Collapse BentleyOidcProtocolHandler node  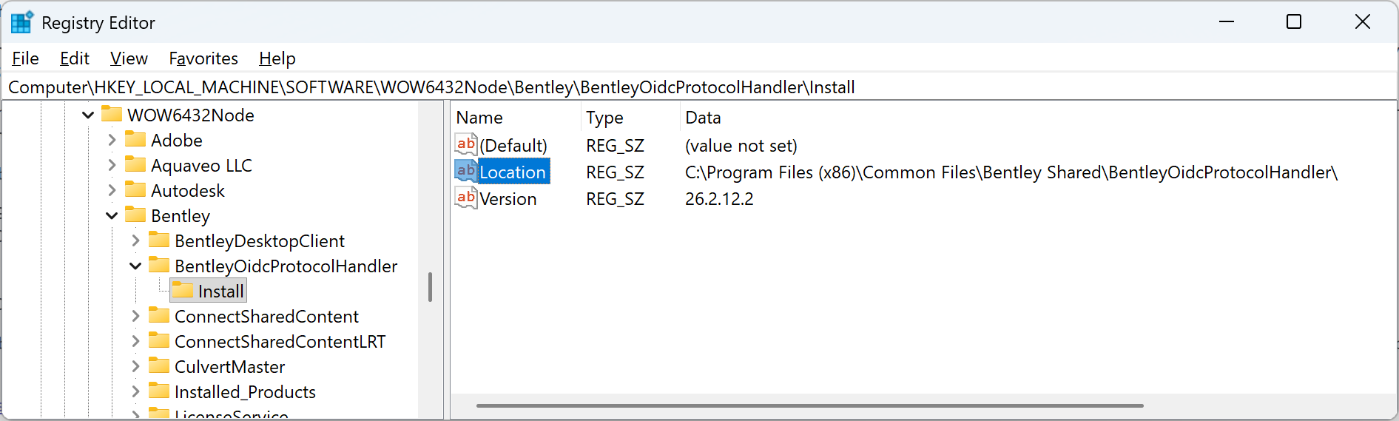(x=135, y=266)
